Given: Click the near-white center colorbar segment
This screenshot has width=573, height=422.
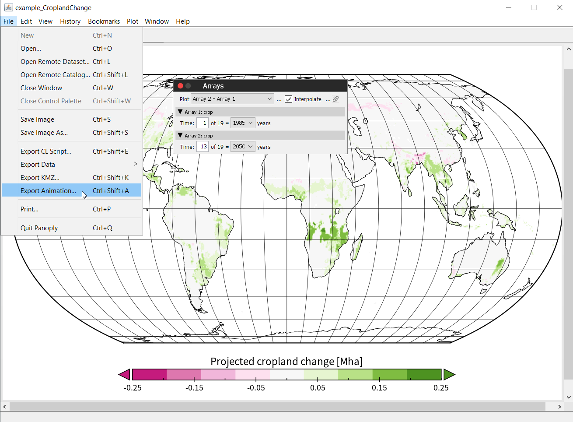Looking at the screenshot, I should (287, 374).
